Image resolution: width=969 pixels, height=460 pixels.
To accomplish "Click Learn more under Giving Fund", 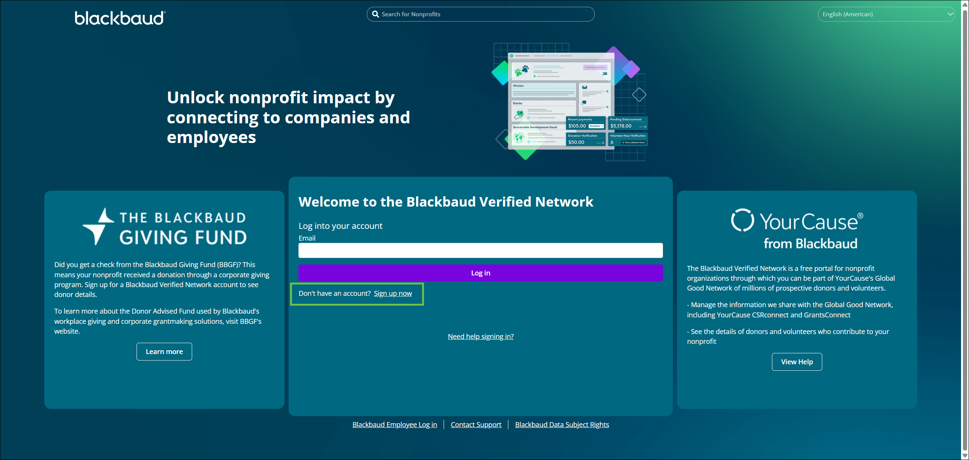I will coord(164,351).
